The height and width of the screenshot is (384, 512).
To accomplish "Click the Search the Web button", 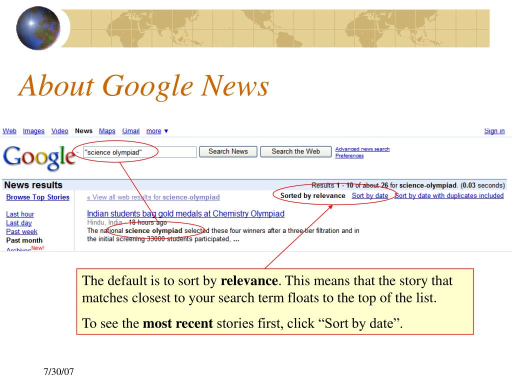I will 296,151.
